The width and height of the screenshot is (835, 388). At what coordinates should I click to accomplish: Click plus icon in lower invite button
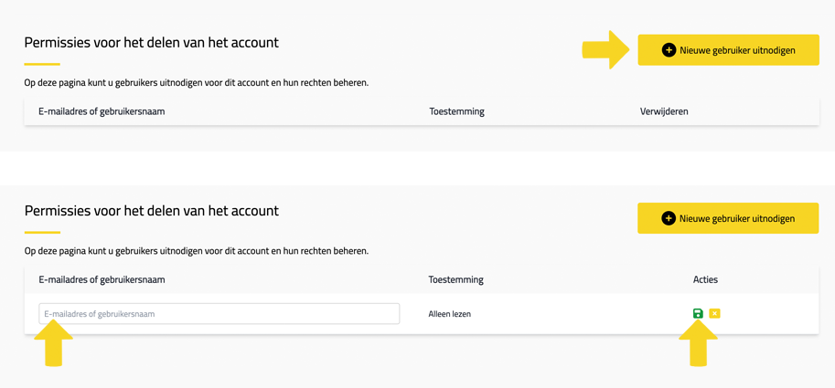[x=669, y=218]
